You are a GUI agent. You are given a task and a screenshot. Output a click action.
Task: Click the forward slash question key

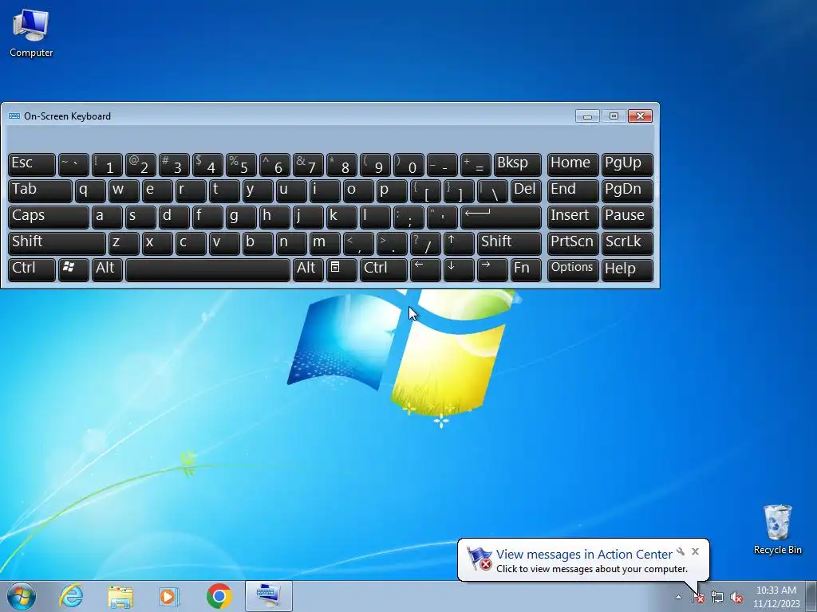pos(425,244)
